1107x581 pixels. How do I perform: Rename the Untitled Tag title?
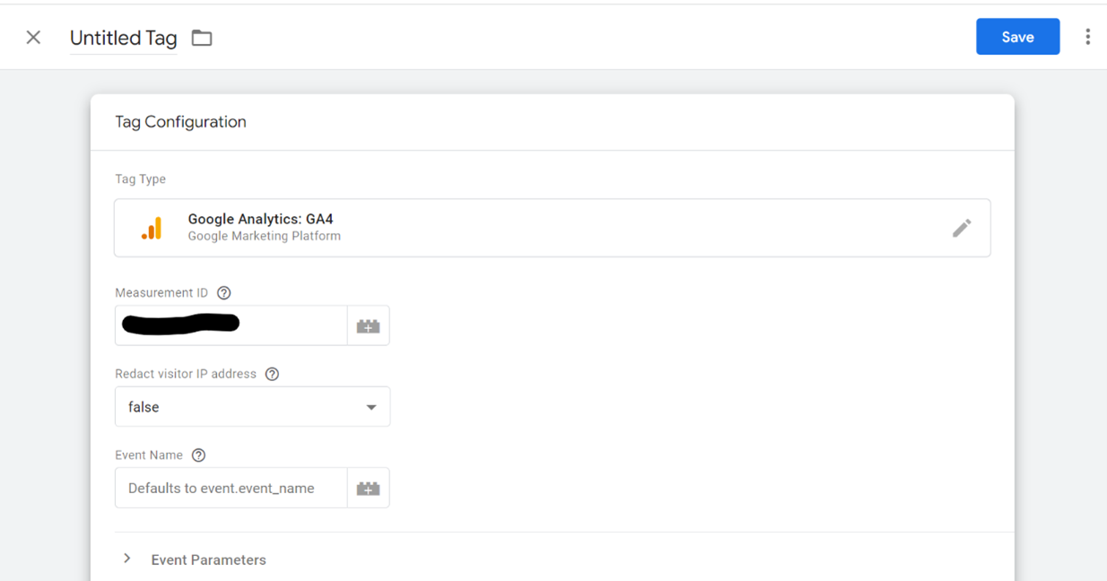point(123,38)
